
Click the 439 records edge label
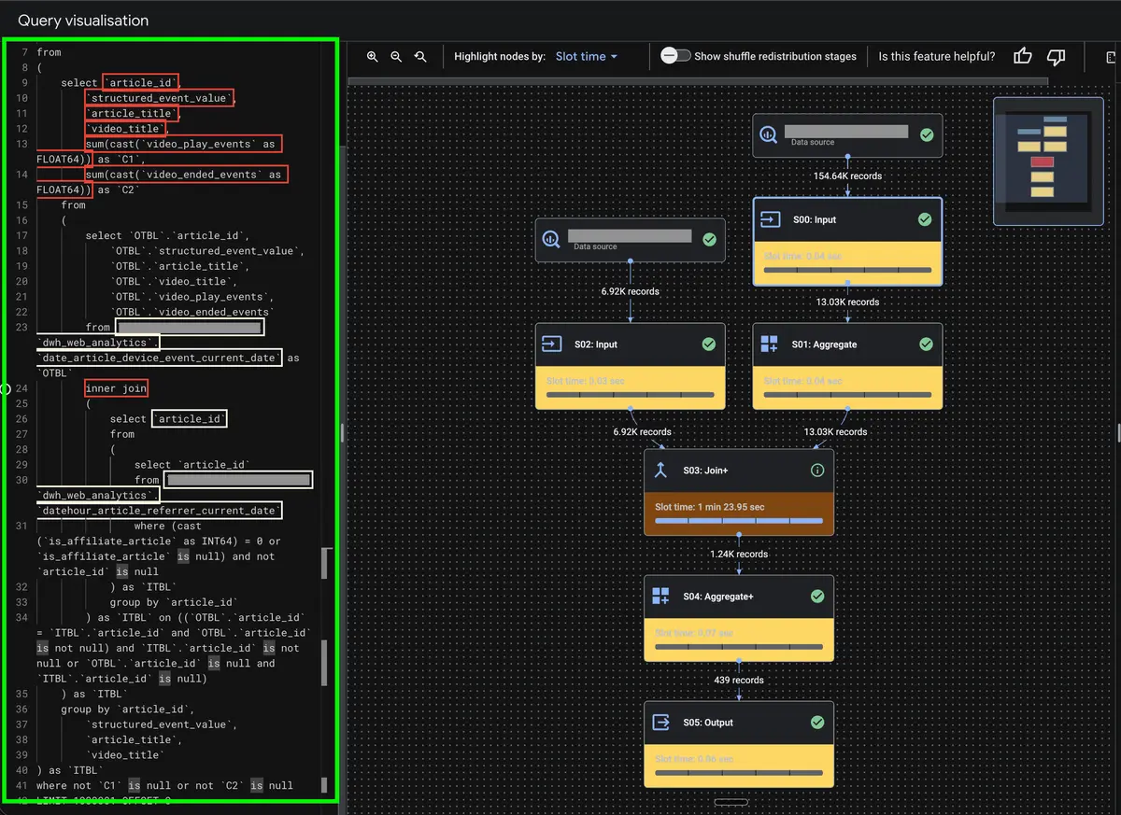[739, 680]
